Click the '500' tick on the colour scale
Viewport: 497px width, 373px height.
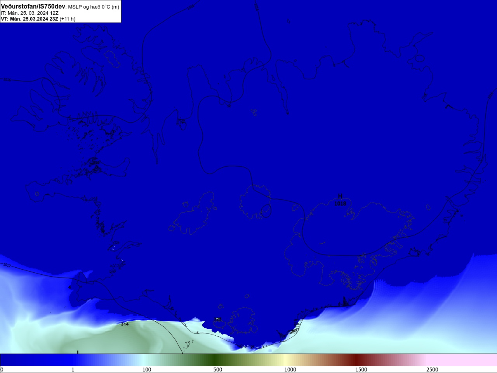pos(218,370)
